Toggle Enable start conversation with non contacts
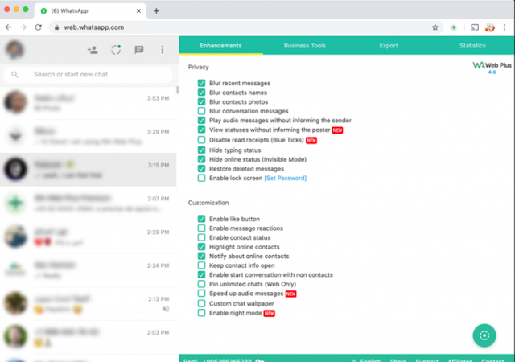 coord(201,274)
